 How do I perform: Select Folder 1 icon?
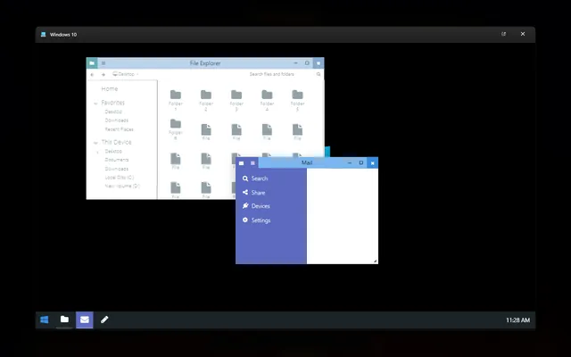click(176, 95)
